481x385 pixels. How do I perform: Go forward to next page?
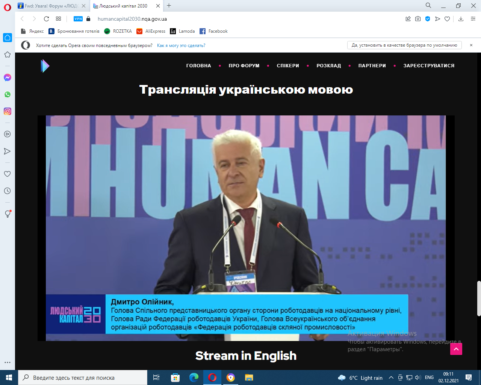tap(34, 19)
